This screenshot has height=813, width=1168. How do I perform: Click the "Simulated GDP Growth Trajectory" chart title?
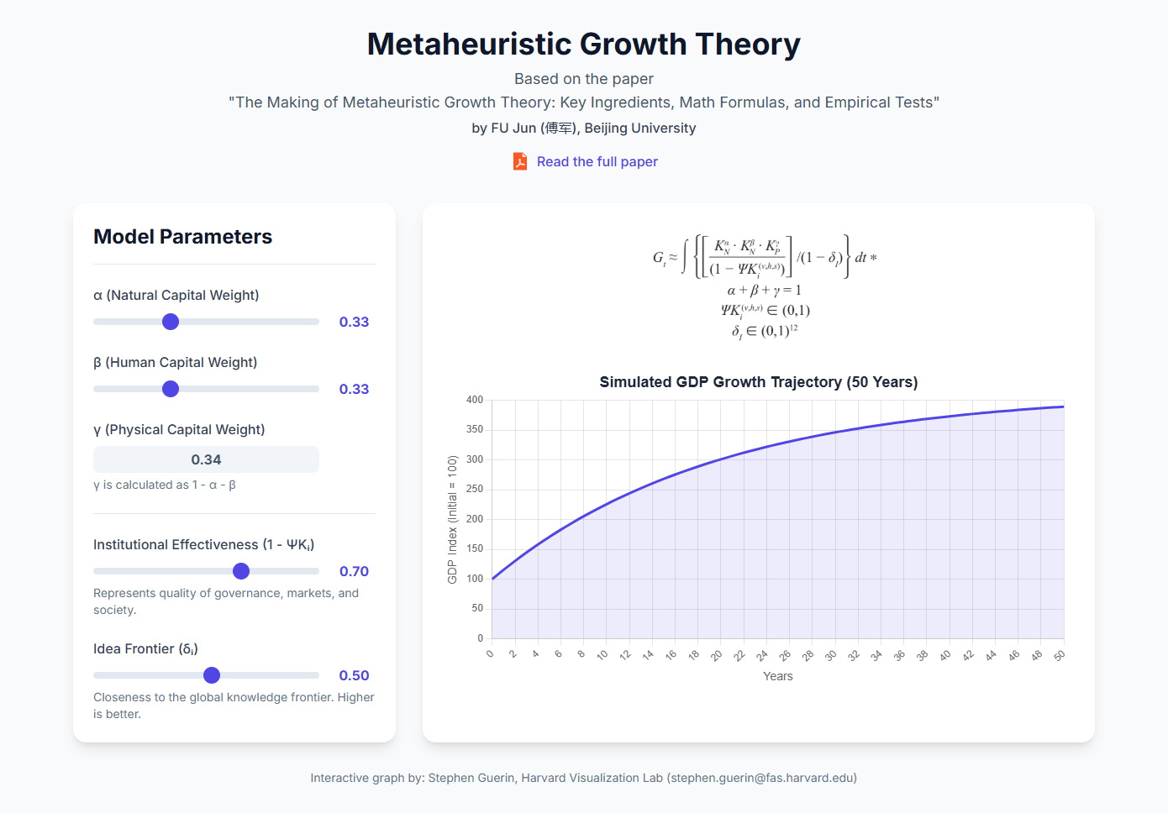pos(758,382)
